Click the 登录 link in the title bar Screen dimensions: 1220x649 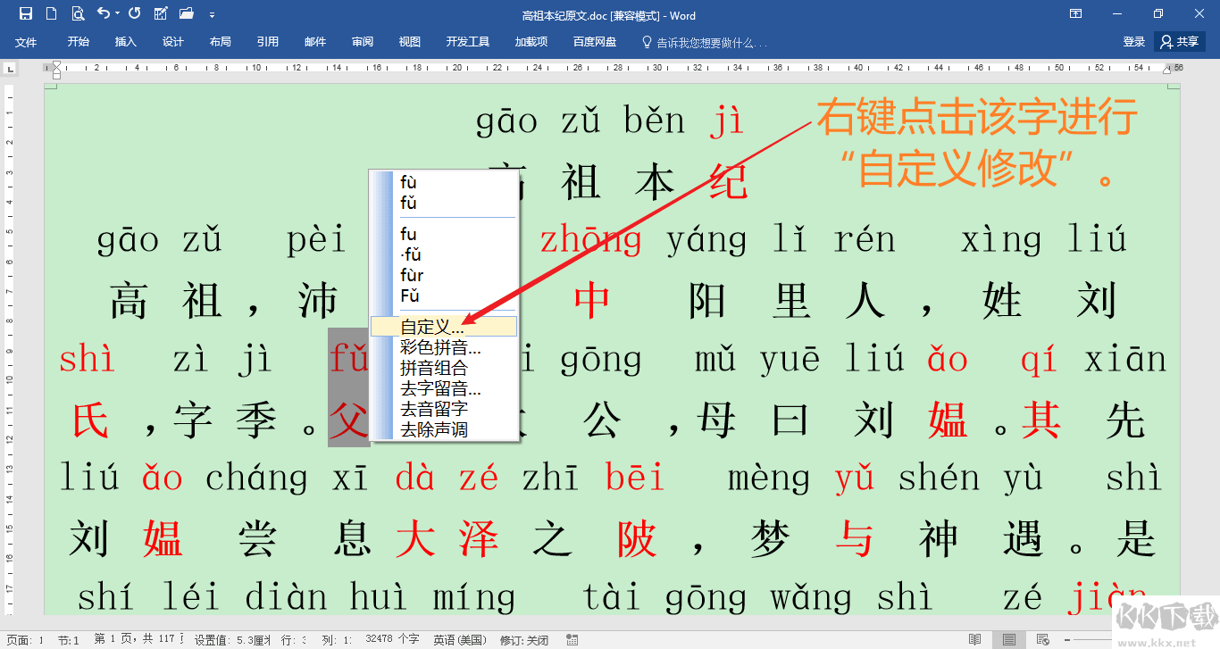pyautogui.click(x=1133, y=41)
